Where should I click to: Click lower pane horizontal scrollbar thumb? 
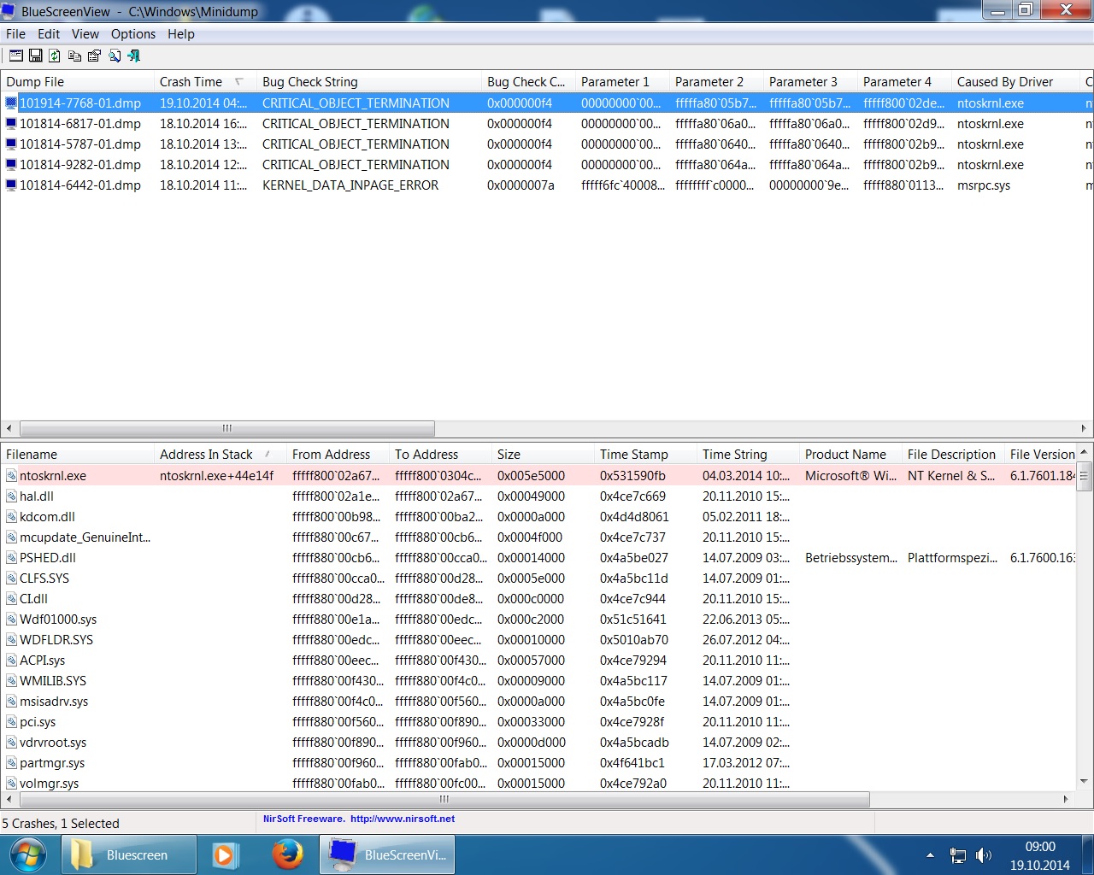pyautogui.click(x=444, y=799)
